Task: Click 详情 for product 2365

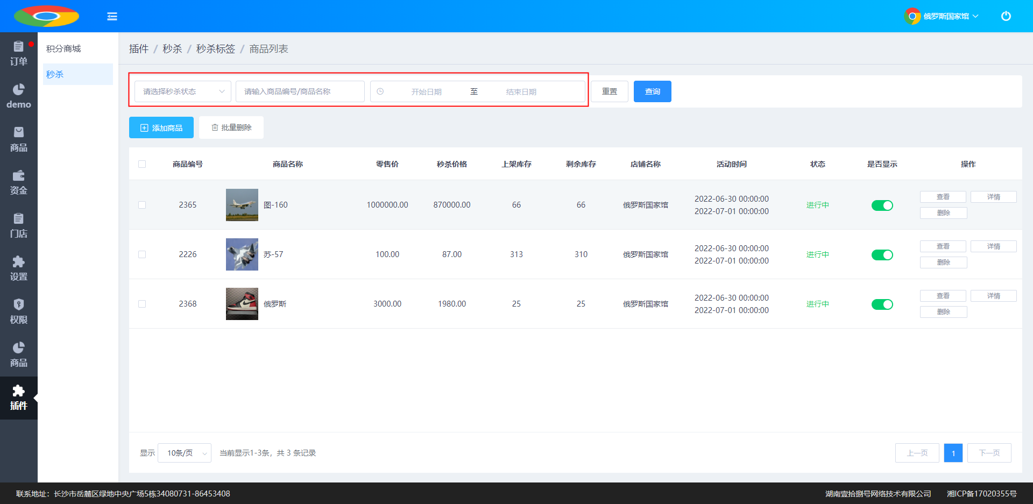Action: (x=994, y=197)
